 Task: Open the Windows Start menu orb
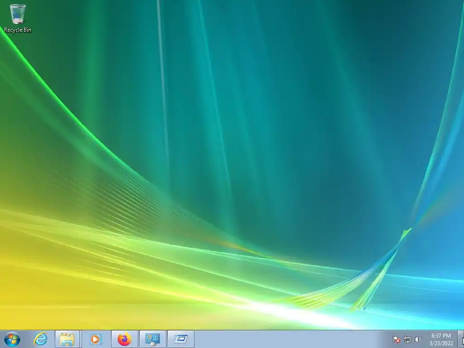pyautogui.click(x=12, y=339)
